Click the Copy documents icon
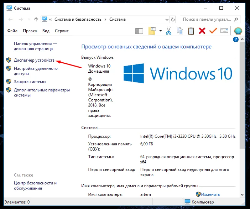The height and width of the screenshot is (209, 250). [180, 31]
